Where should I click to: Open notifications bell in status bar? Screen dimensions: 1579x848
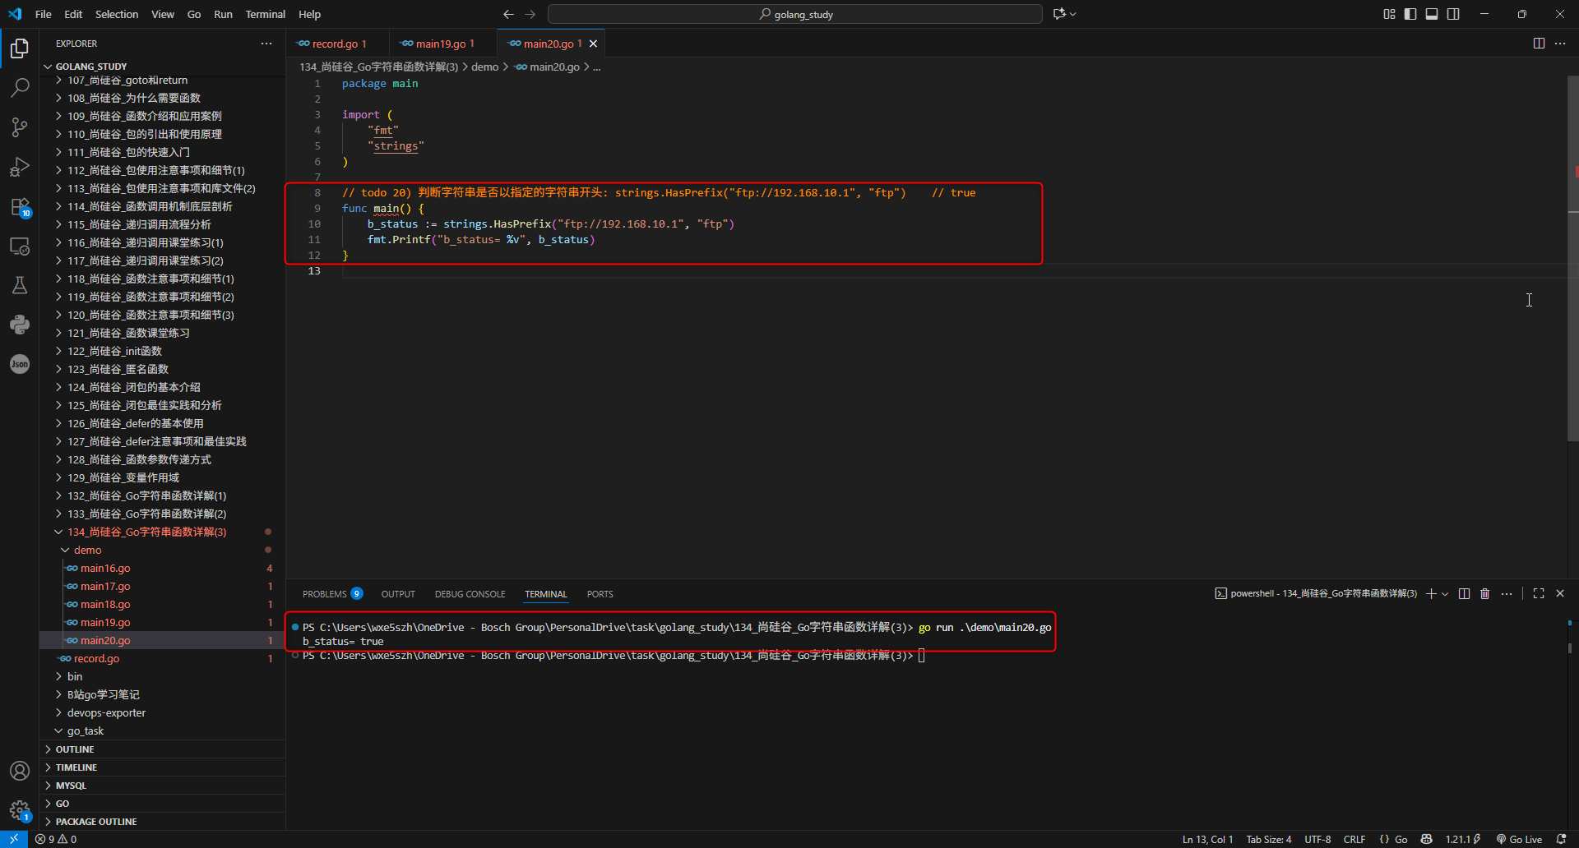(1561, 839)
